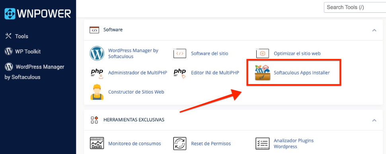Click the WNPOWER logo in sidebar

click(38, 14)
